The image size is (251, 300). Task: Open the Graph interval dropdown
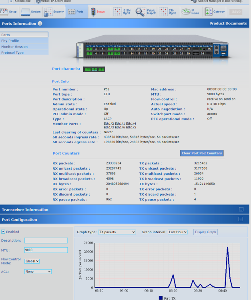click(x=178, y=232)
